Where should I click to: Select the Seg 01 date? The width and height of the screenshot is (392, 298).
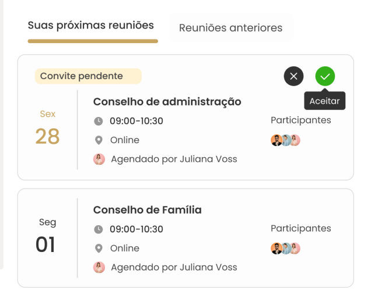(47, 237)
